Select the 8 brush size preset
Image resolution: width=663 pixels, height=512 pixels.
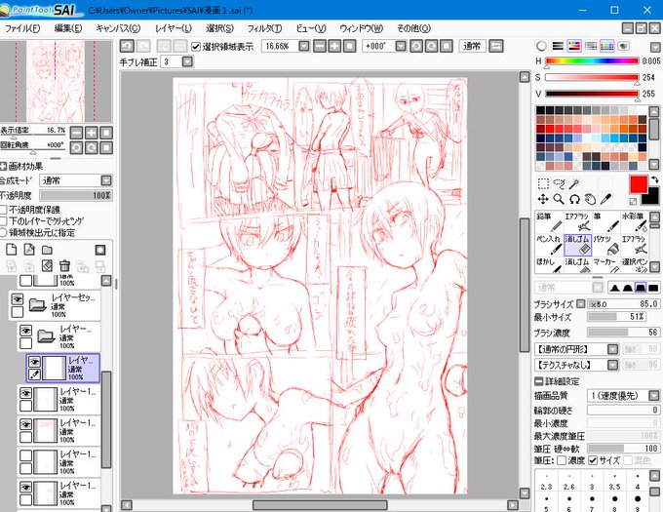[x=615, y=503]
